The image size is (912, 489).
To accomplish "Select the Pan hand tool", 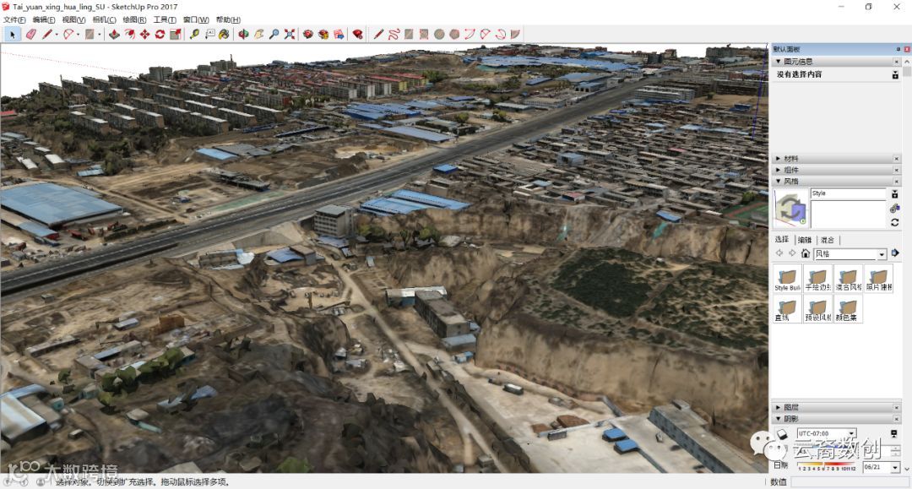I will point(259,35).
